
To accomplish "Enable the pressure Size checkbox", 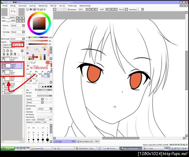I will pos(42,122).
